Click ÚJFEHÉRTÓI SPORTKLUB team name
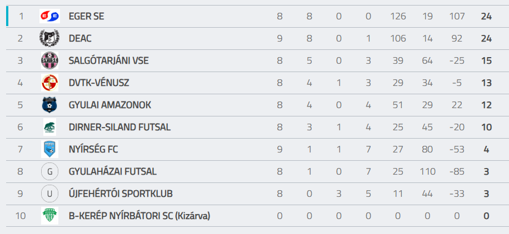The height and width of the screenshot is (234, 509). pyautogui.click(x=121, y=194)
